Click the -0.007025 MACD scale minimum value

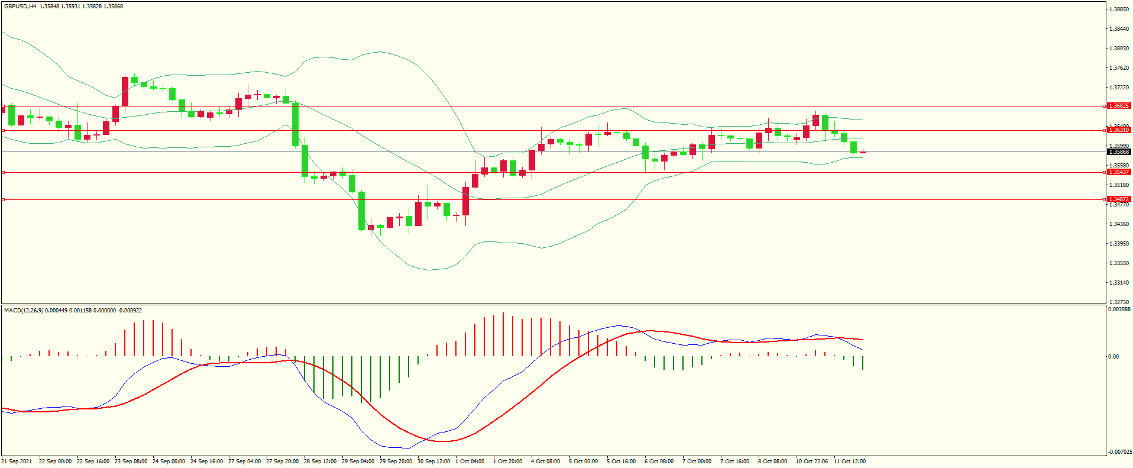[1120, 452]
